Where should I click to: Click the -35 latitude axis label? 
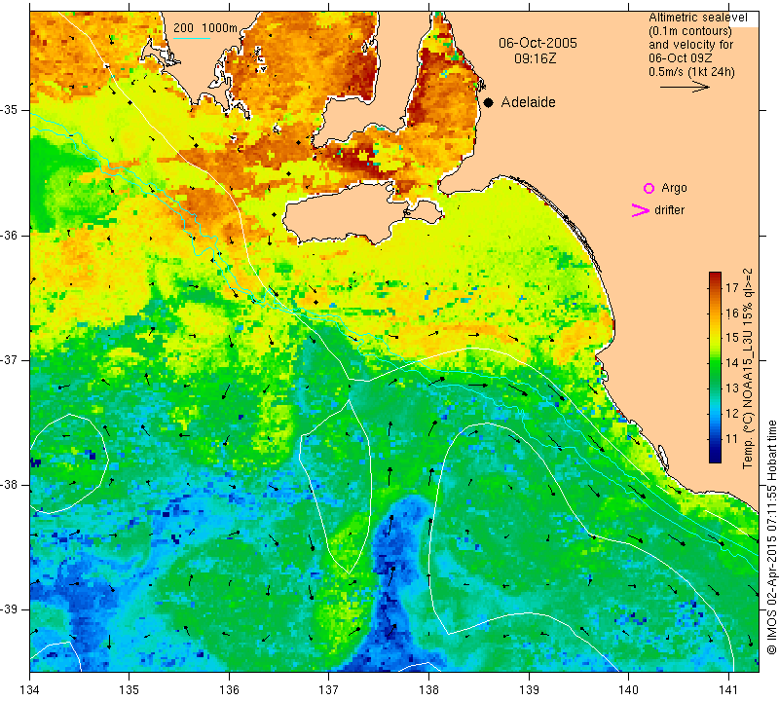[10, 110]
